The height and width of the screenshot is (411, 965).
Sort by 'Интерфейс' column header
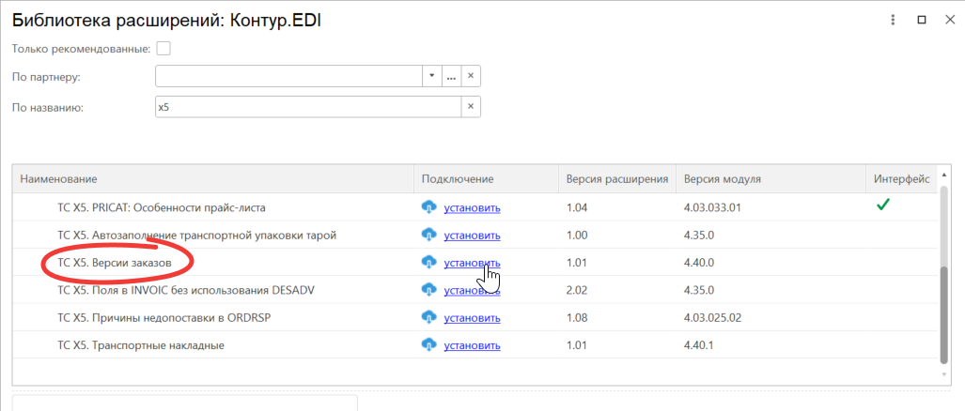tap(902, 179)
